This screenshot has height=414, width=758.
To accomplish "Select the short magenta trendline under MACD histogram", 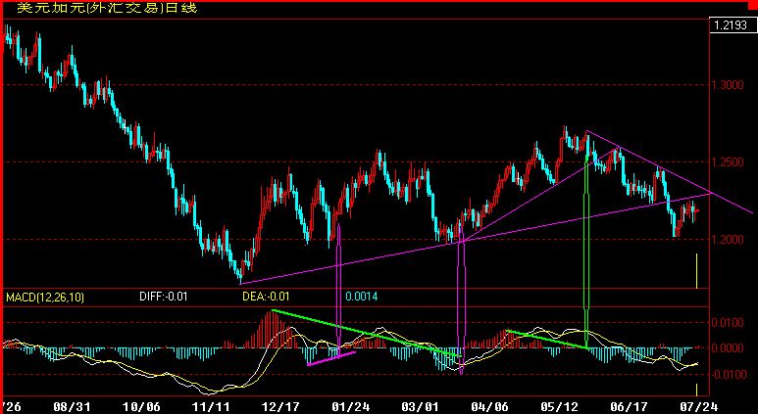I will point(331,358).
